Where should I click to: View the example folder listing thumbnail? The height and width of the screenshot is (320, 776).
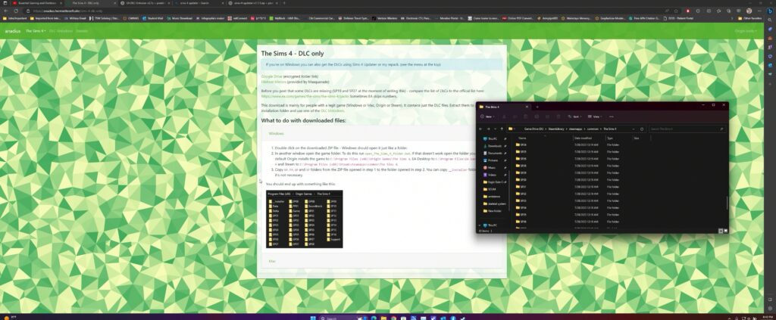tap(305, 219)
